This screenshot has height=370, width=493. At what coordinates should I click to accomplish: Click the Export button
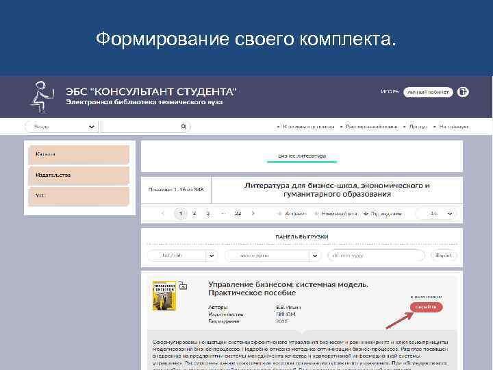pyautogui.click(x=444, y=256)
